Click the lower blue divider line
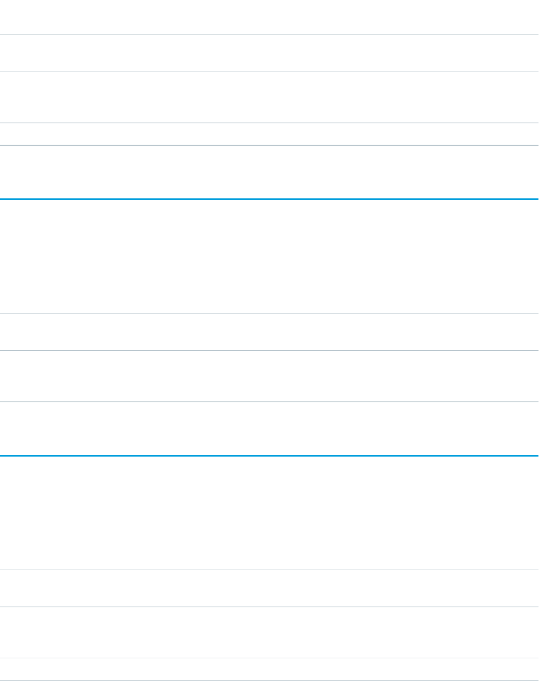Viewport: 539px width, 681px height. tap(269, 455)
